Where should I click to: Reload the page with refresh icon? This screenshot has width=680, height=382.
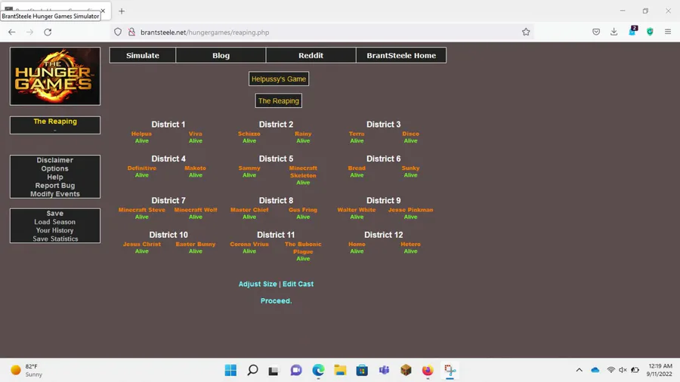[48, 32]
